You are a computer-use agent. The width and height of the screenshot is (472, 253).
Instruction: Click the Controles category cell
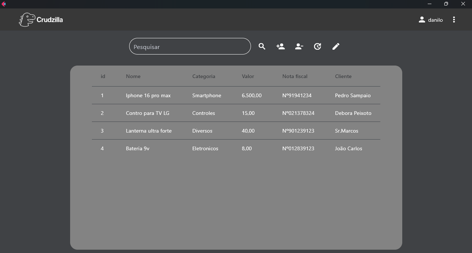[x=204, y=113]
